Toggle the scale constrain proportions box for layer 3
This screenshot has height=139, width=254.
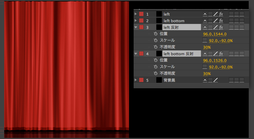click(205, 41)
